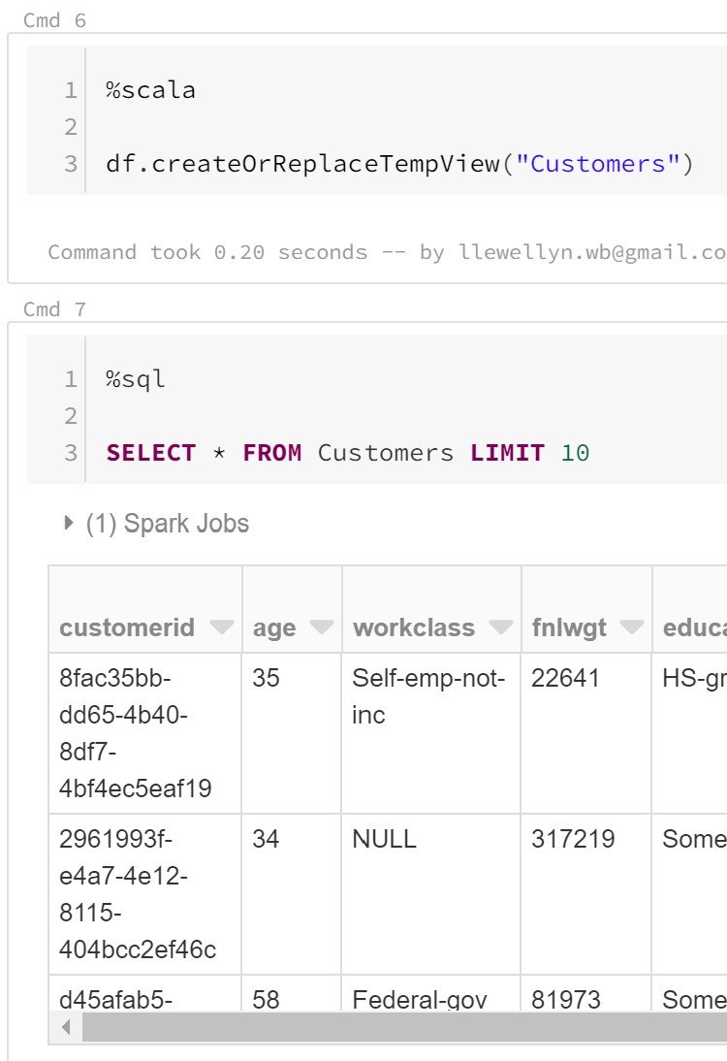Screen dimensions: 727x1061
Task: Expand the Spark Jobs disclosure triangle
Action: coord(69,524)
